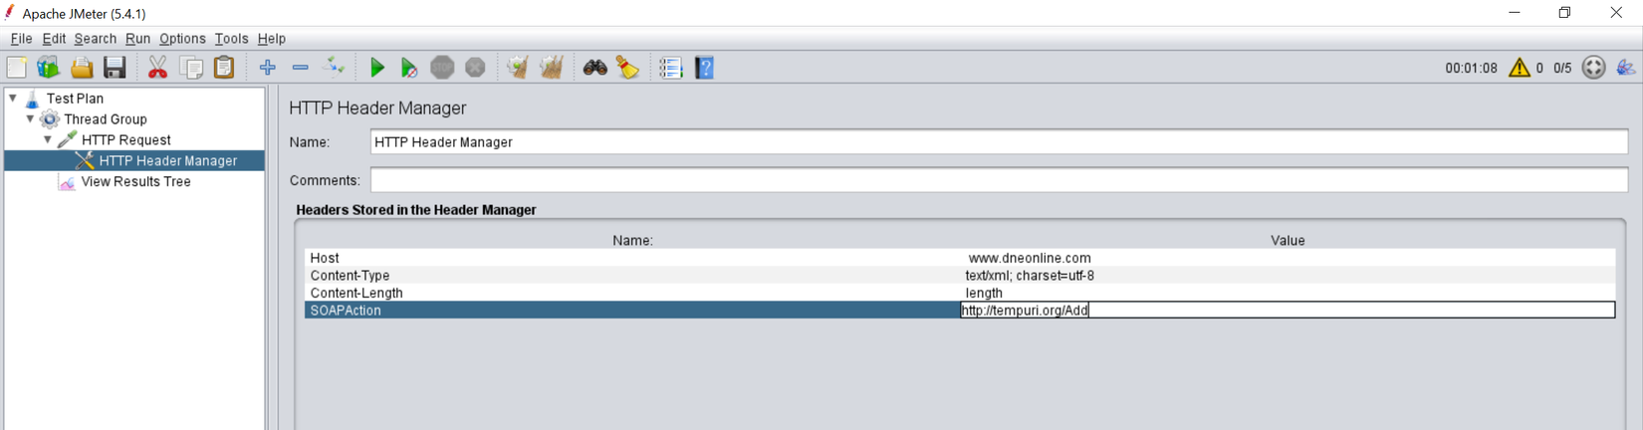Image resolution: width=1643 pixels, height=430 pixels.
Task: Select HTTP Request in the tree
Action: coord(125,140)
